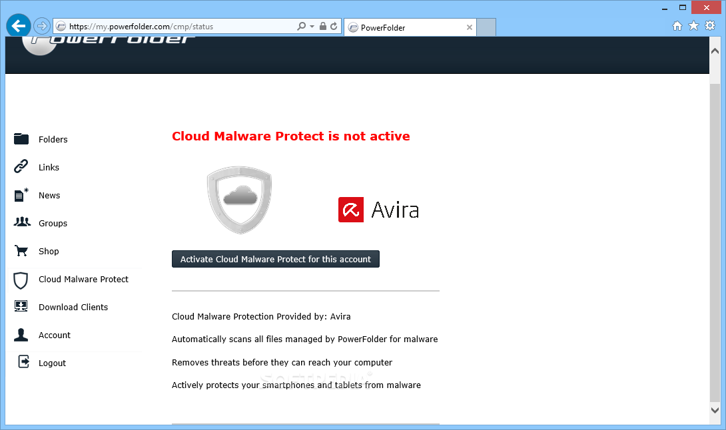Click the Folders icon in sidebar
Image resolution: width=726 pixels, height=430 pixels.
pyautogui.click(x=21, y=139)
